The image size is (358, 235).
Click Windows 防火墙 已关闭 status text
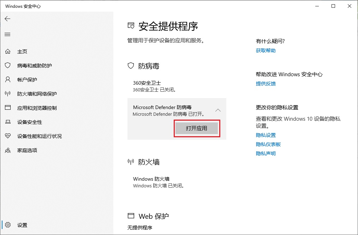[x=159, y=186]
